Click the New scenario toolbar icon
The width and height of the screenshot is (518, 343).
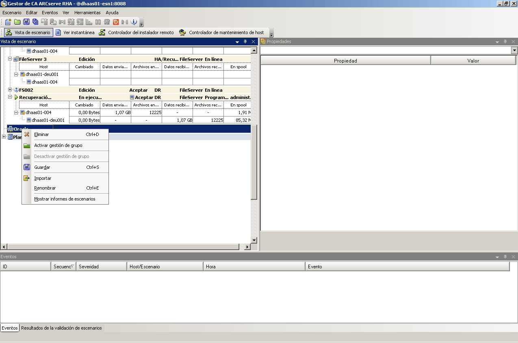point(8,22)
